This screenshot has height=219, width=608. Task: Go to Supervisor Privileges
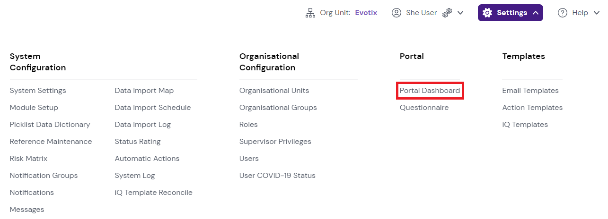(x=275, y=142)
